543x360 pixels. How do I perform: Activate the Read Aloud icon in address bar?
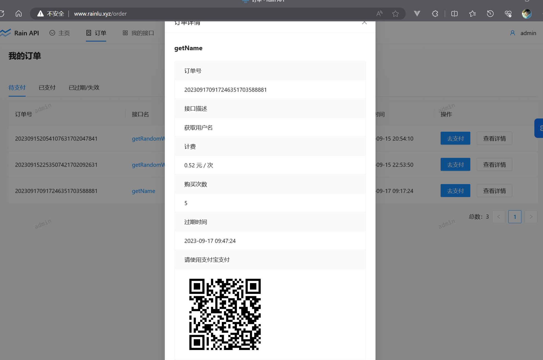pyautogui.click(x=379, y=13)
